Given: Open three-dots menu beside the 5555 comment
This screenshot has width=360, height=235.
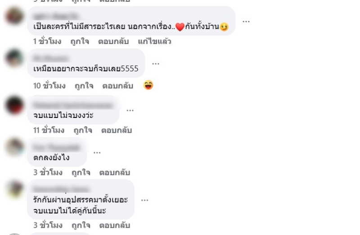Looking at the screenshot, I should click(x=156, y=64).
